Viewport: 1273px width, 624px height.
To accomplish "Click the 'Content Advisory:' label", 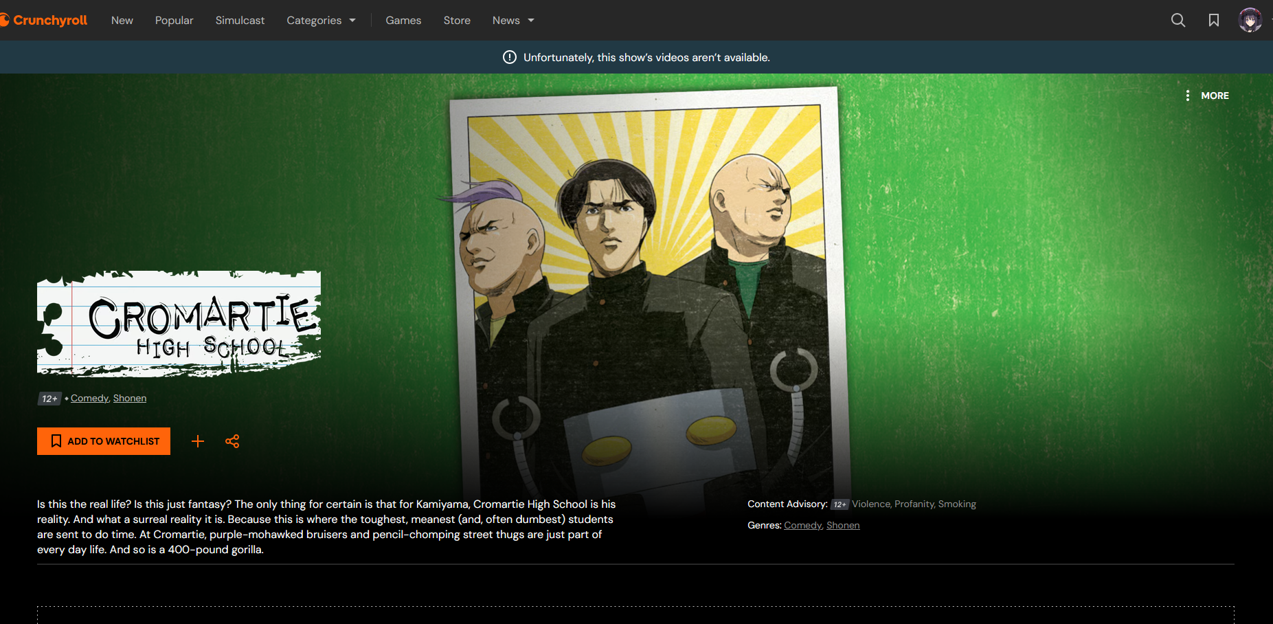I will pyautogui.click(x=787, y=504).
